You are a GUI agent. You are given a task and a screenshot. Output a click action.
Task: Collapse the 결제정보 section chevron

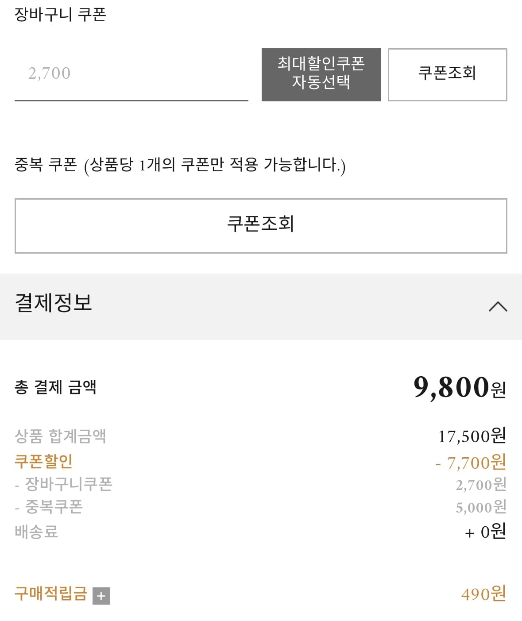click(498, 307)
